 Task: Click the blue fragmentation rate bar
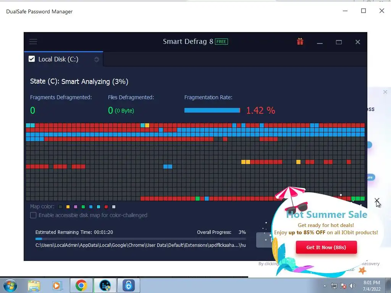click(212, 110)
